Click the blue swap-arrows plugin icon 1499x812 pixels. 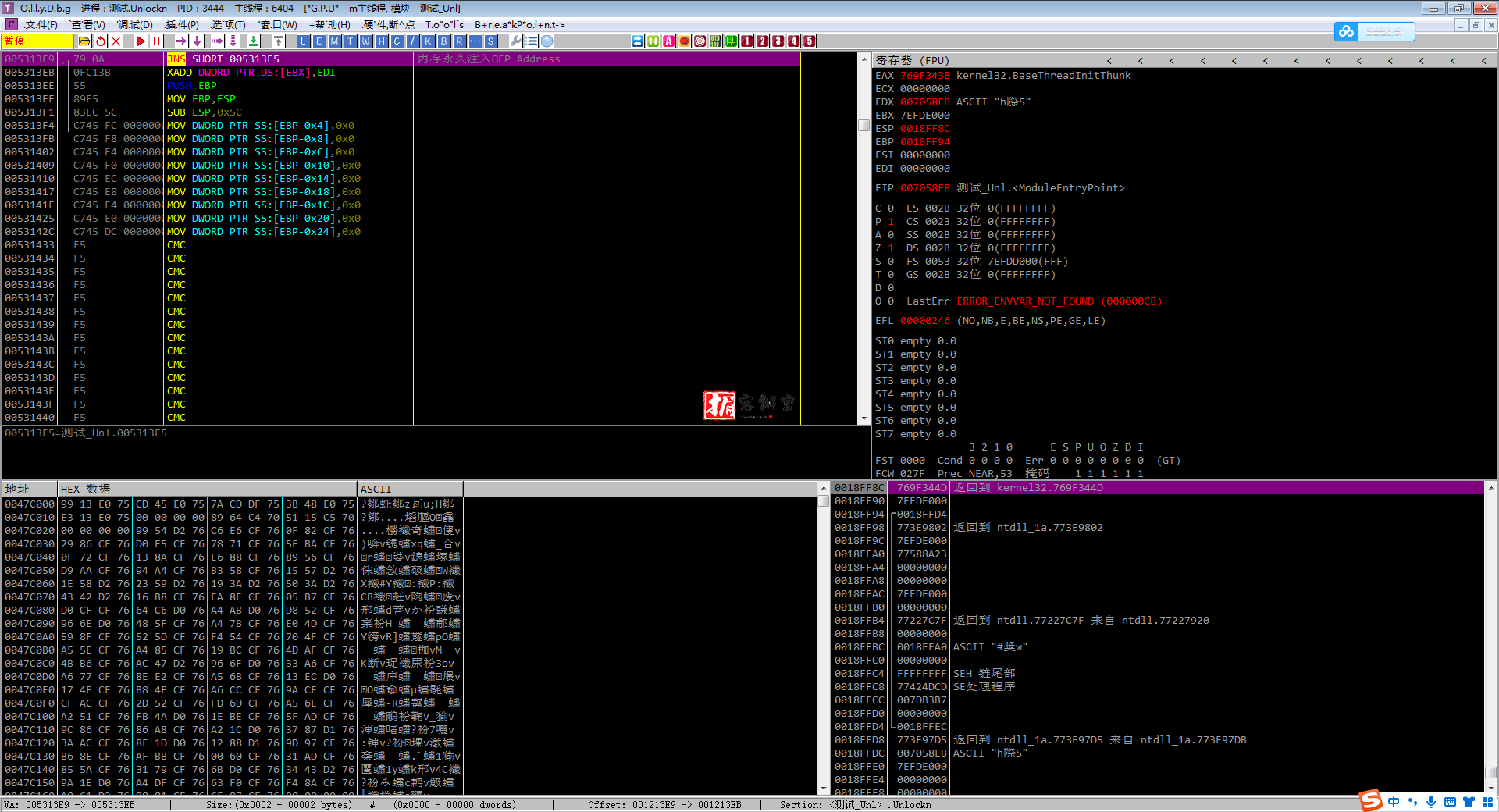point(638,41)
